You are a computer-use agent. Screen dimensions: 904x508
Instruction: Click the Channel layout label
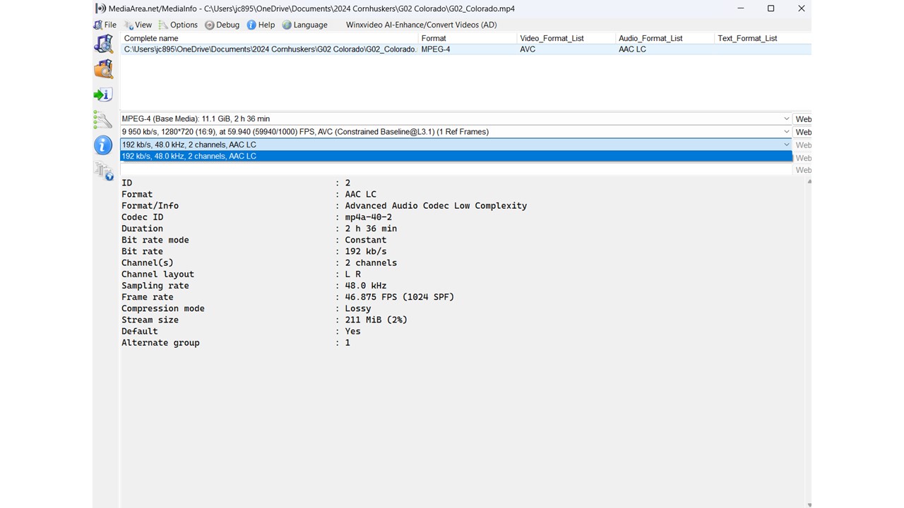157,274
